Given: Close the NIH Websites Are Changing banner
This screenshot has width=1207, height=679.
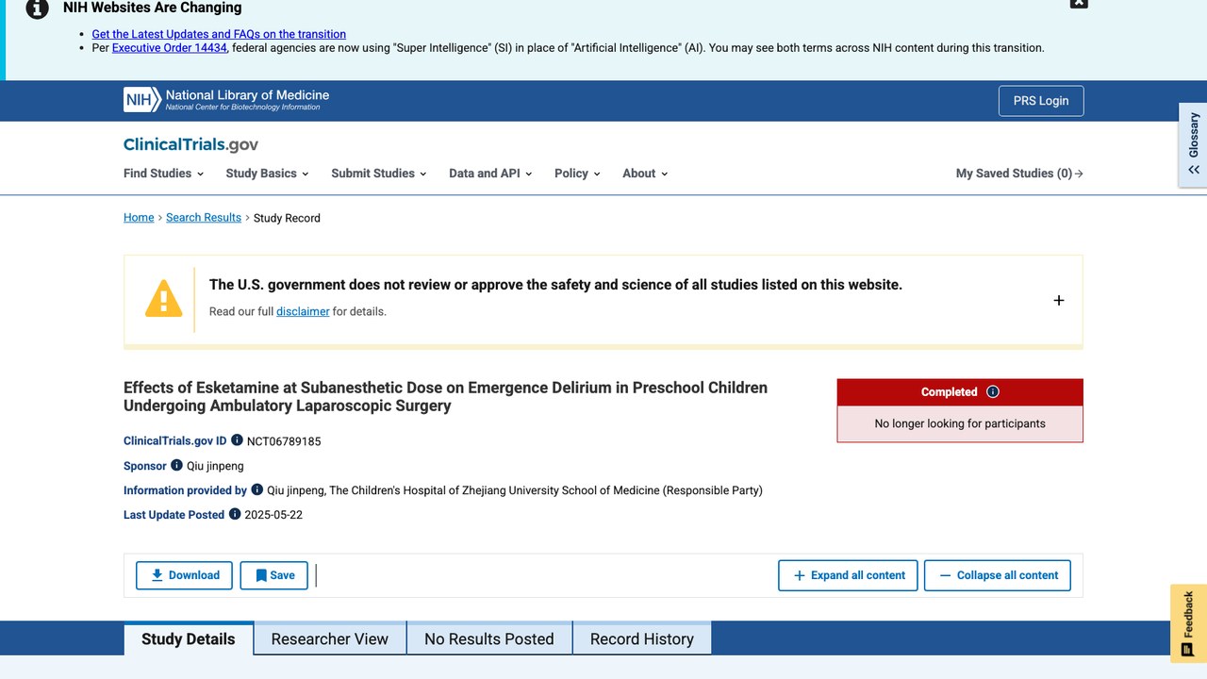Looking at the screenshot, I should (x=1079, y=3).
